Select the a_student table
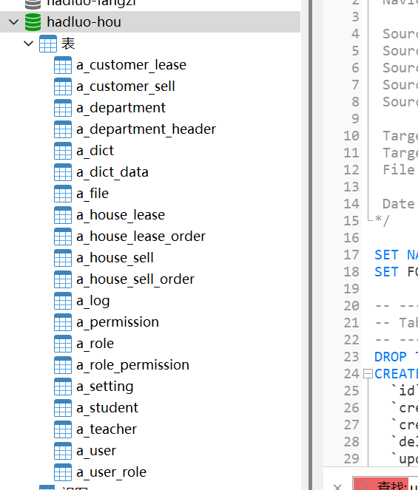The height and width of the screenshot is (490, 418). 107,408
